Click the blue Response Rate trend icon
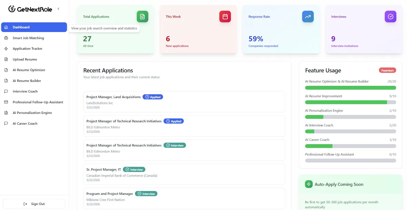This screenshot has width=407, height=210. (x=308, y=17)
